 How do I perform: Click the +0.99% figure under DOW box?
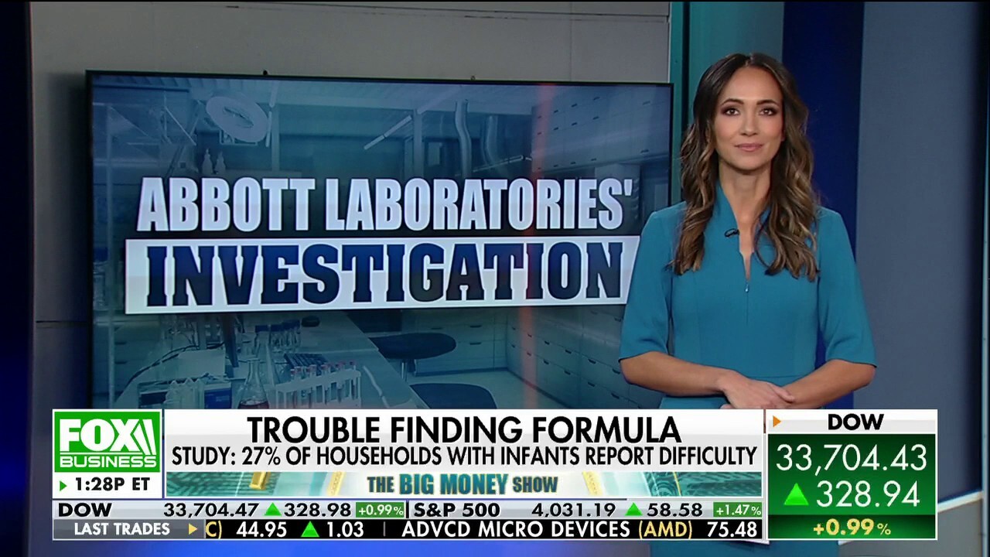click(852, 528)
